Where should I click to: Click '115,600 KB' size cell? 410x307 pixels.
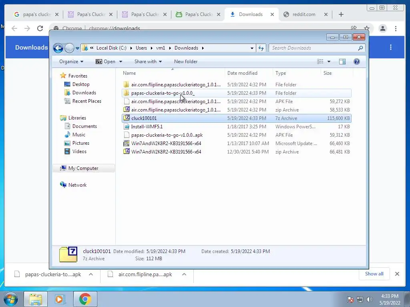click(x=338, y=118)
